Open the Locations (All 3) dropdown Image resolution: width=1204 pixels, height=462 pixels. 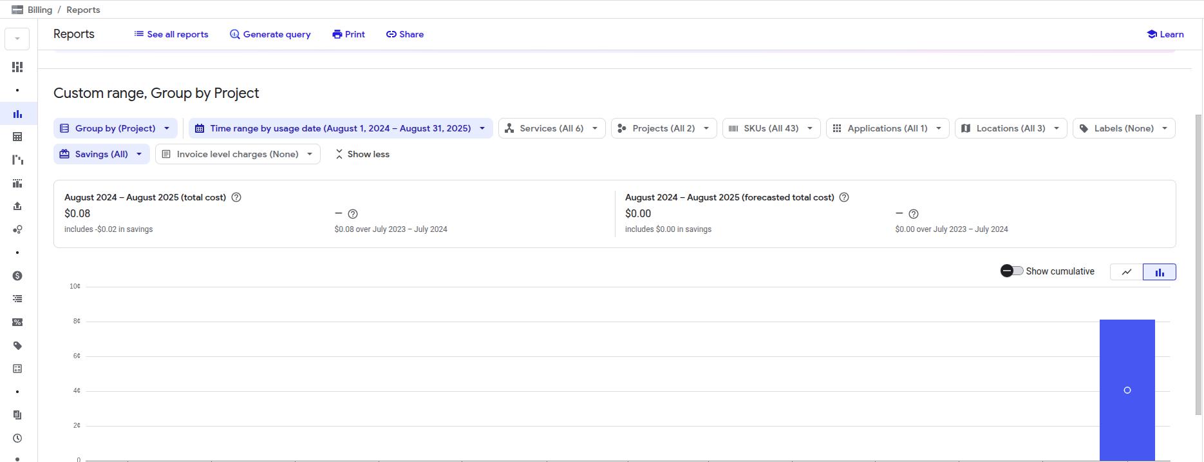[1010, 128]
